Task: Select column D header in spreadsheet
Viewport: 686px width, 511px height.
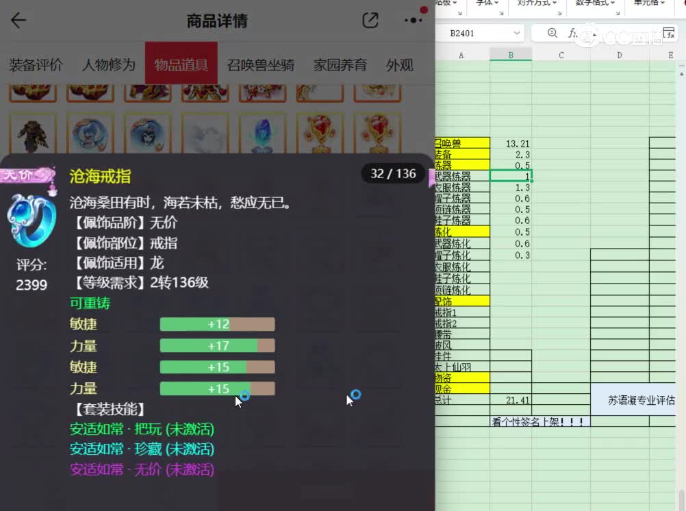Action: pyautogui.click(x=620, y=55)
